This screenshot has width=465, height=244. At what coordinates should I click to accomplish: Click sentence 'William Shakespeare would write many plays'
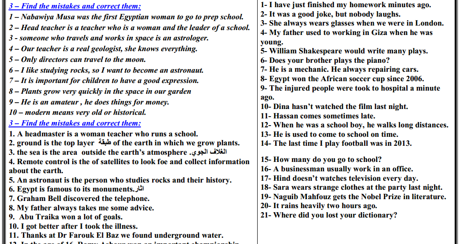pos(344,51)
